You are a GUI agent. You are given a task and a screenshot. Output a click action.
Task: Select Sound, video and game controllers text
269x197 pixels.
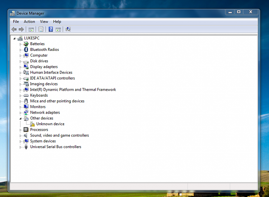tap(59, 135)
